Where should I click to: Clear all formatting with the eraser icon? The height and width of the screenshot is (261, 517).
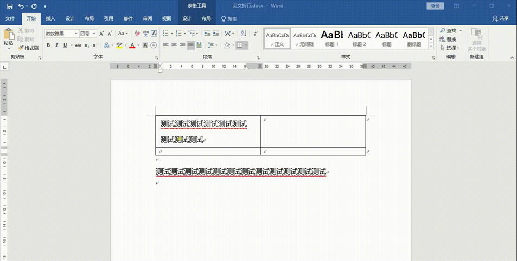(x=137, y=34)
